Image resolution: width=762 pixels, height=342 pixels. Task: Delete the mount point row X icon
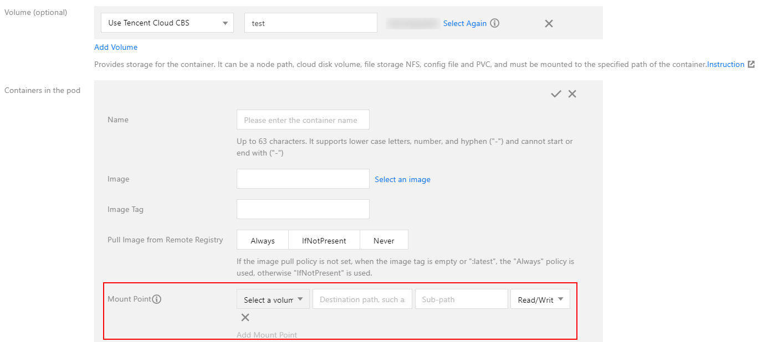245,317
